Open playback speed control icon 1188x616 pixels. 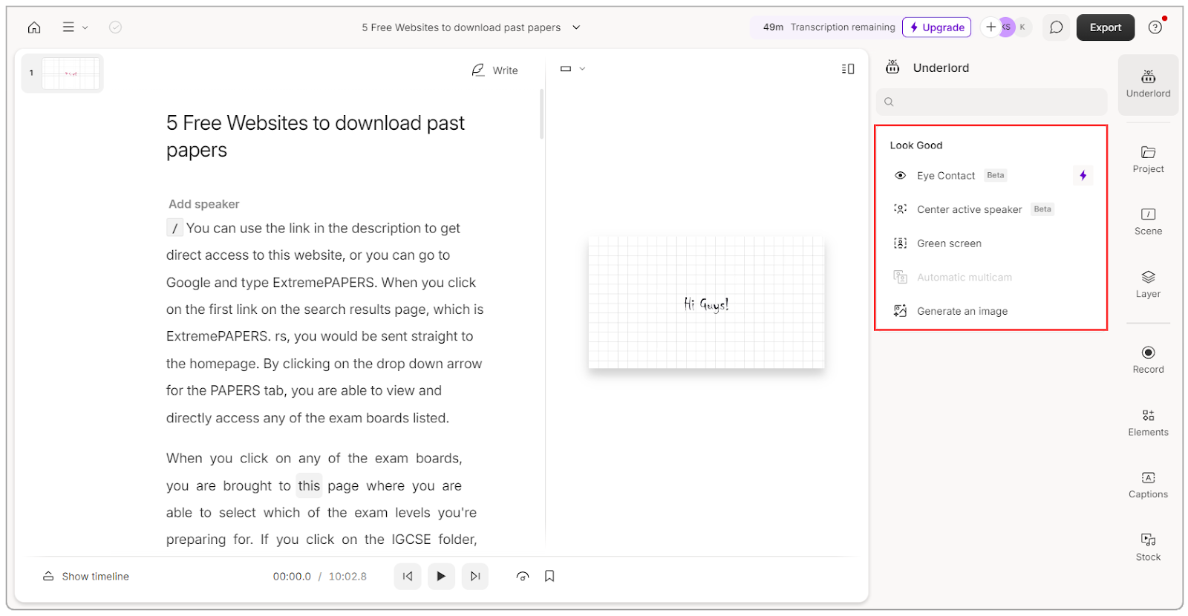pyautogui.click(x=523, y=576)
